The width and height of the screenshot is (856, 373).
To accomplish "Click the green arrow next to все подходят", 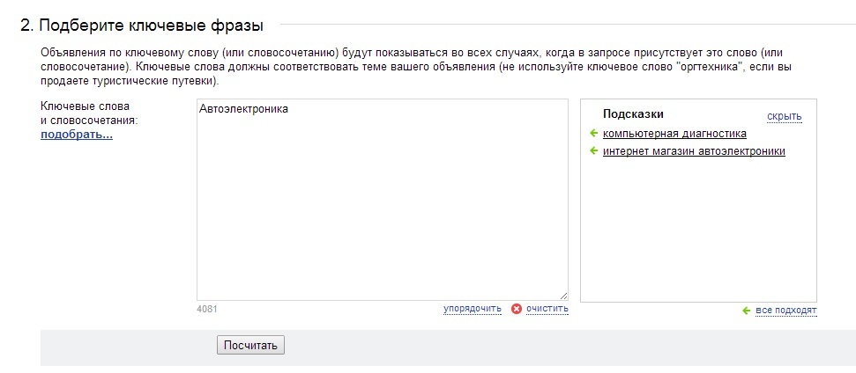I will click(747, 311).
